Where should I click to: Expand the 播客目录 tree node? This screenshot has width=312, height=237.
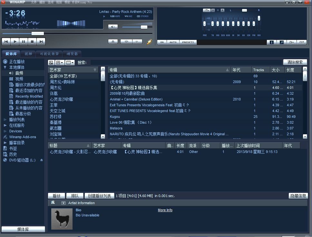point(5,143)
